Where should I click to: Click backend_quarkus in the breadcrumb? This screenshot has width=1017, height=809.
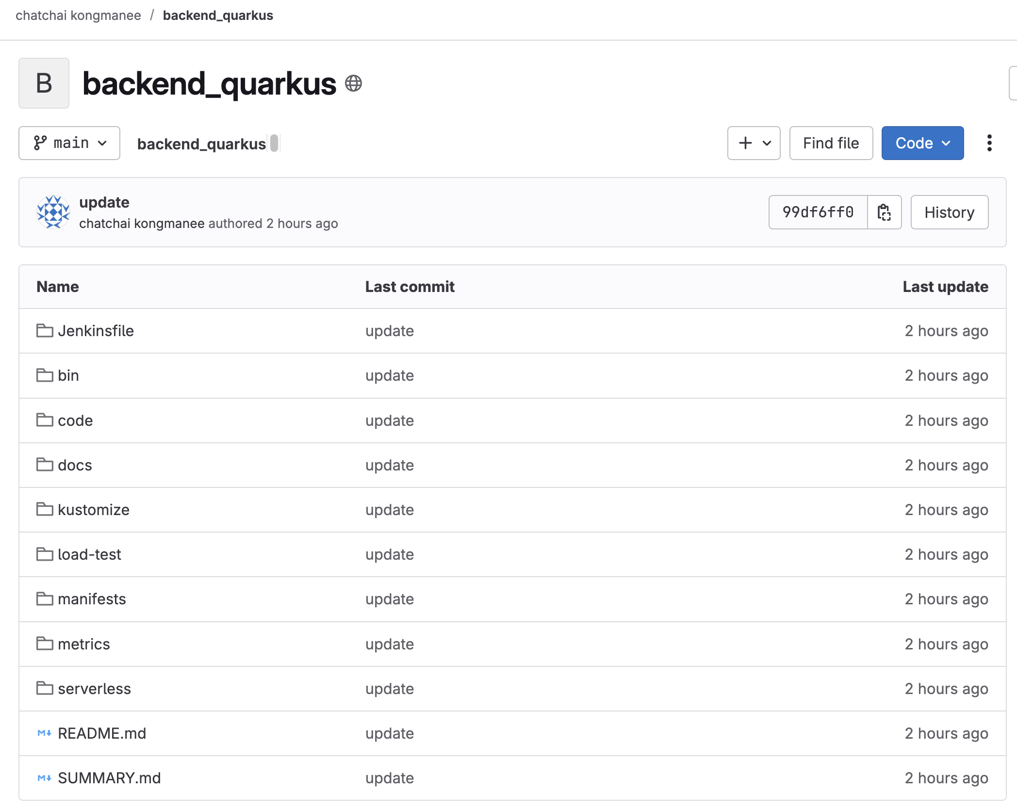[218, 16]
